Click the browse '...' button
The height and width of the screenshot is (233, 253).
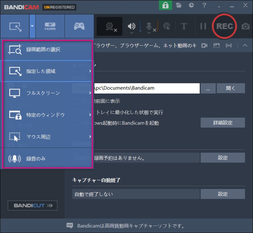pyautogui.click(x=208, y=88)
